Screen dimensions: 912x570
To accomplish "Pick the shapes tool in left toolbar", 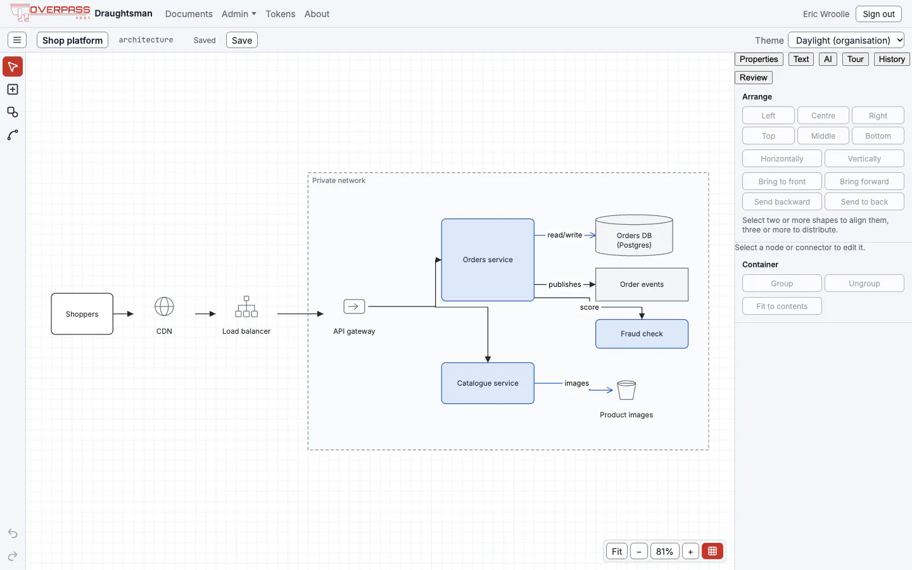I will coord(13,112).
